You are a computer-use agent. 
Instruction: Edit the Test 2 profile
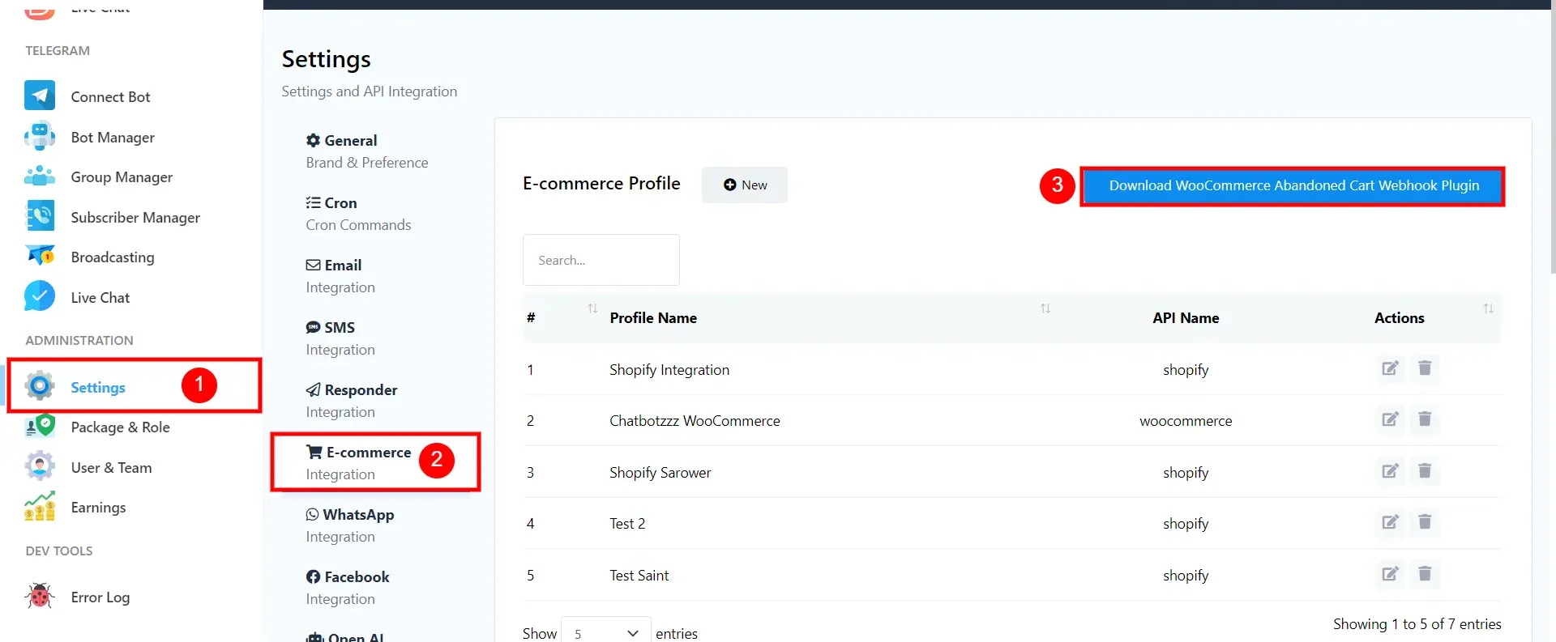(1390, 522)
